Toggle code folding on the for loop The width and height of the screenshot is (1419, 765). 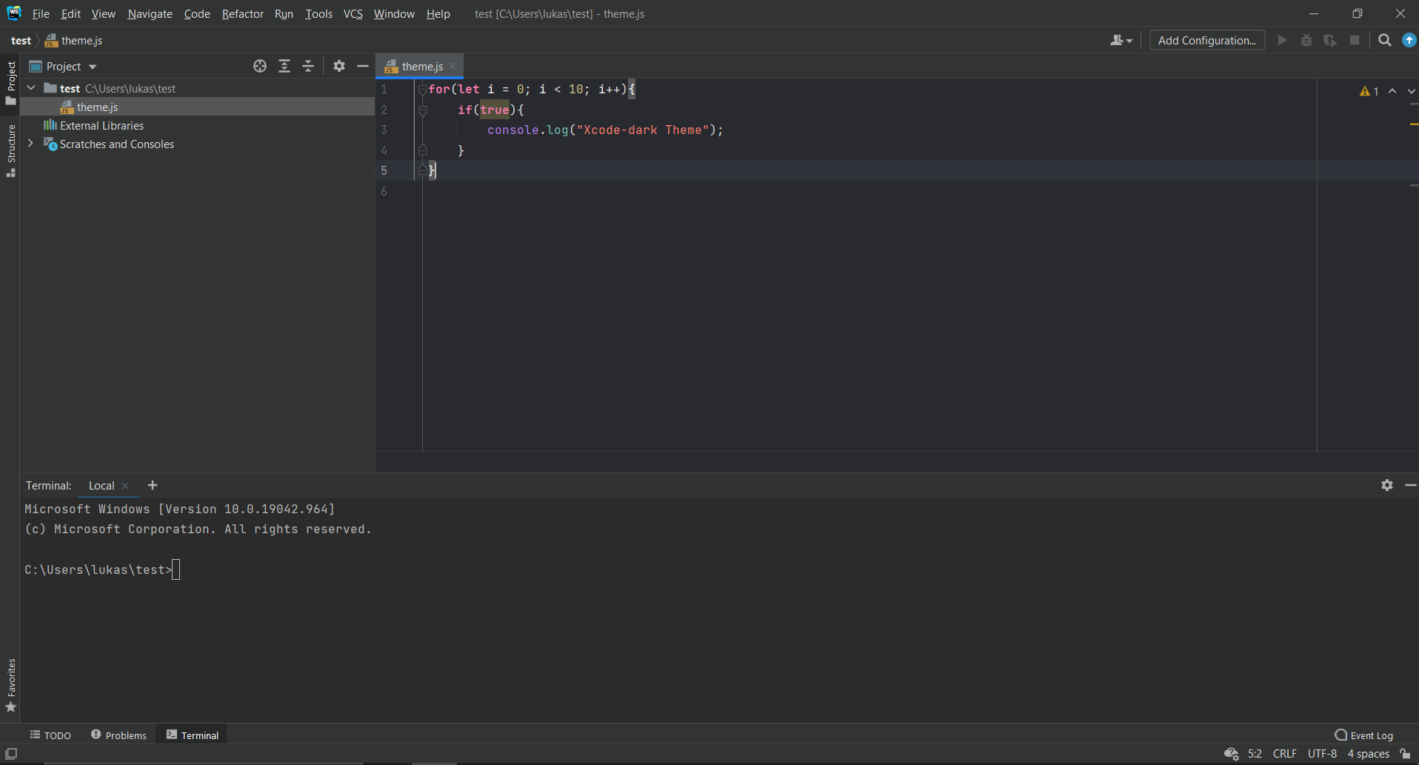click(x=422, y=89)
